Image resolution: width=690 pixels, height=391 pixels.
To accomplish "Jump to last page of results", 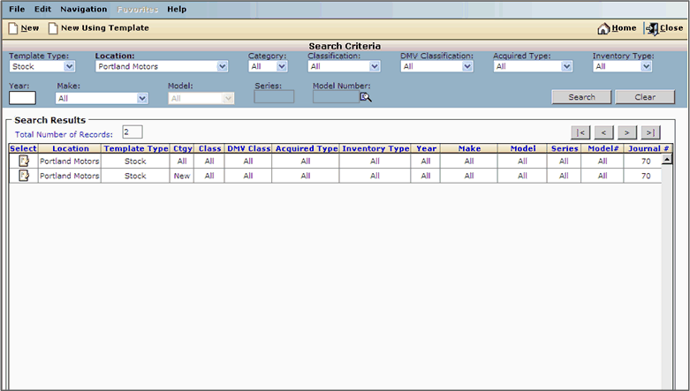I will pos(650,132).
